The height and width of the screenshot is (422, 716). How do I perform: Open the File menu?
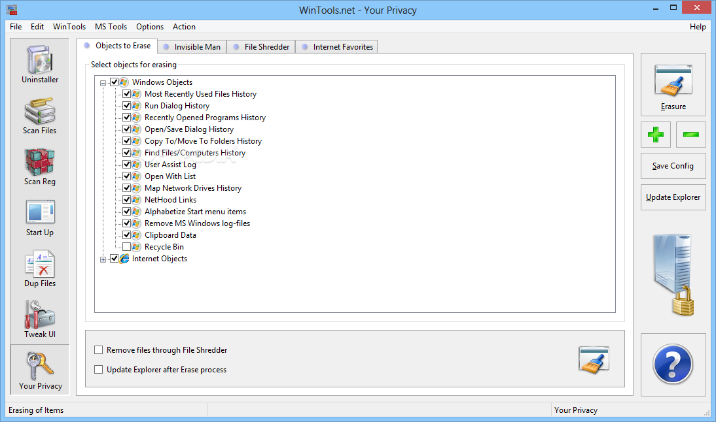click(x=16, y=26)
